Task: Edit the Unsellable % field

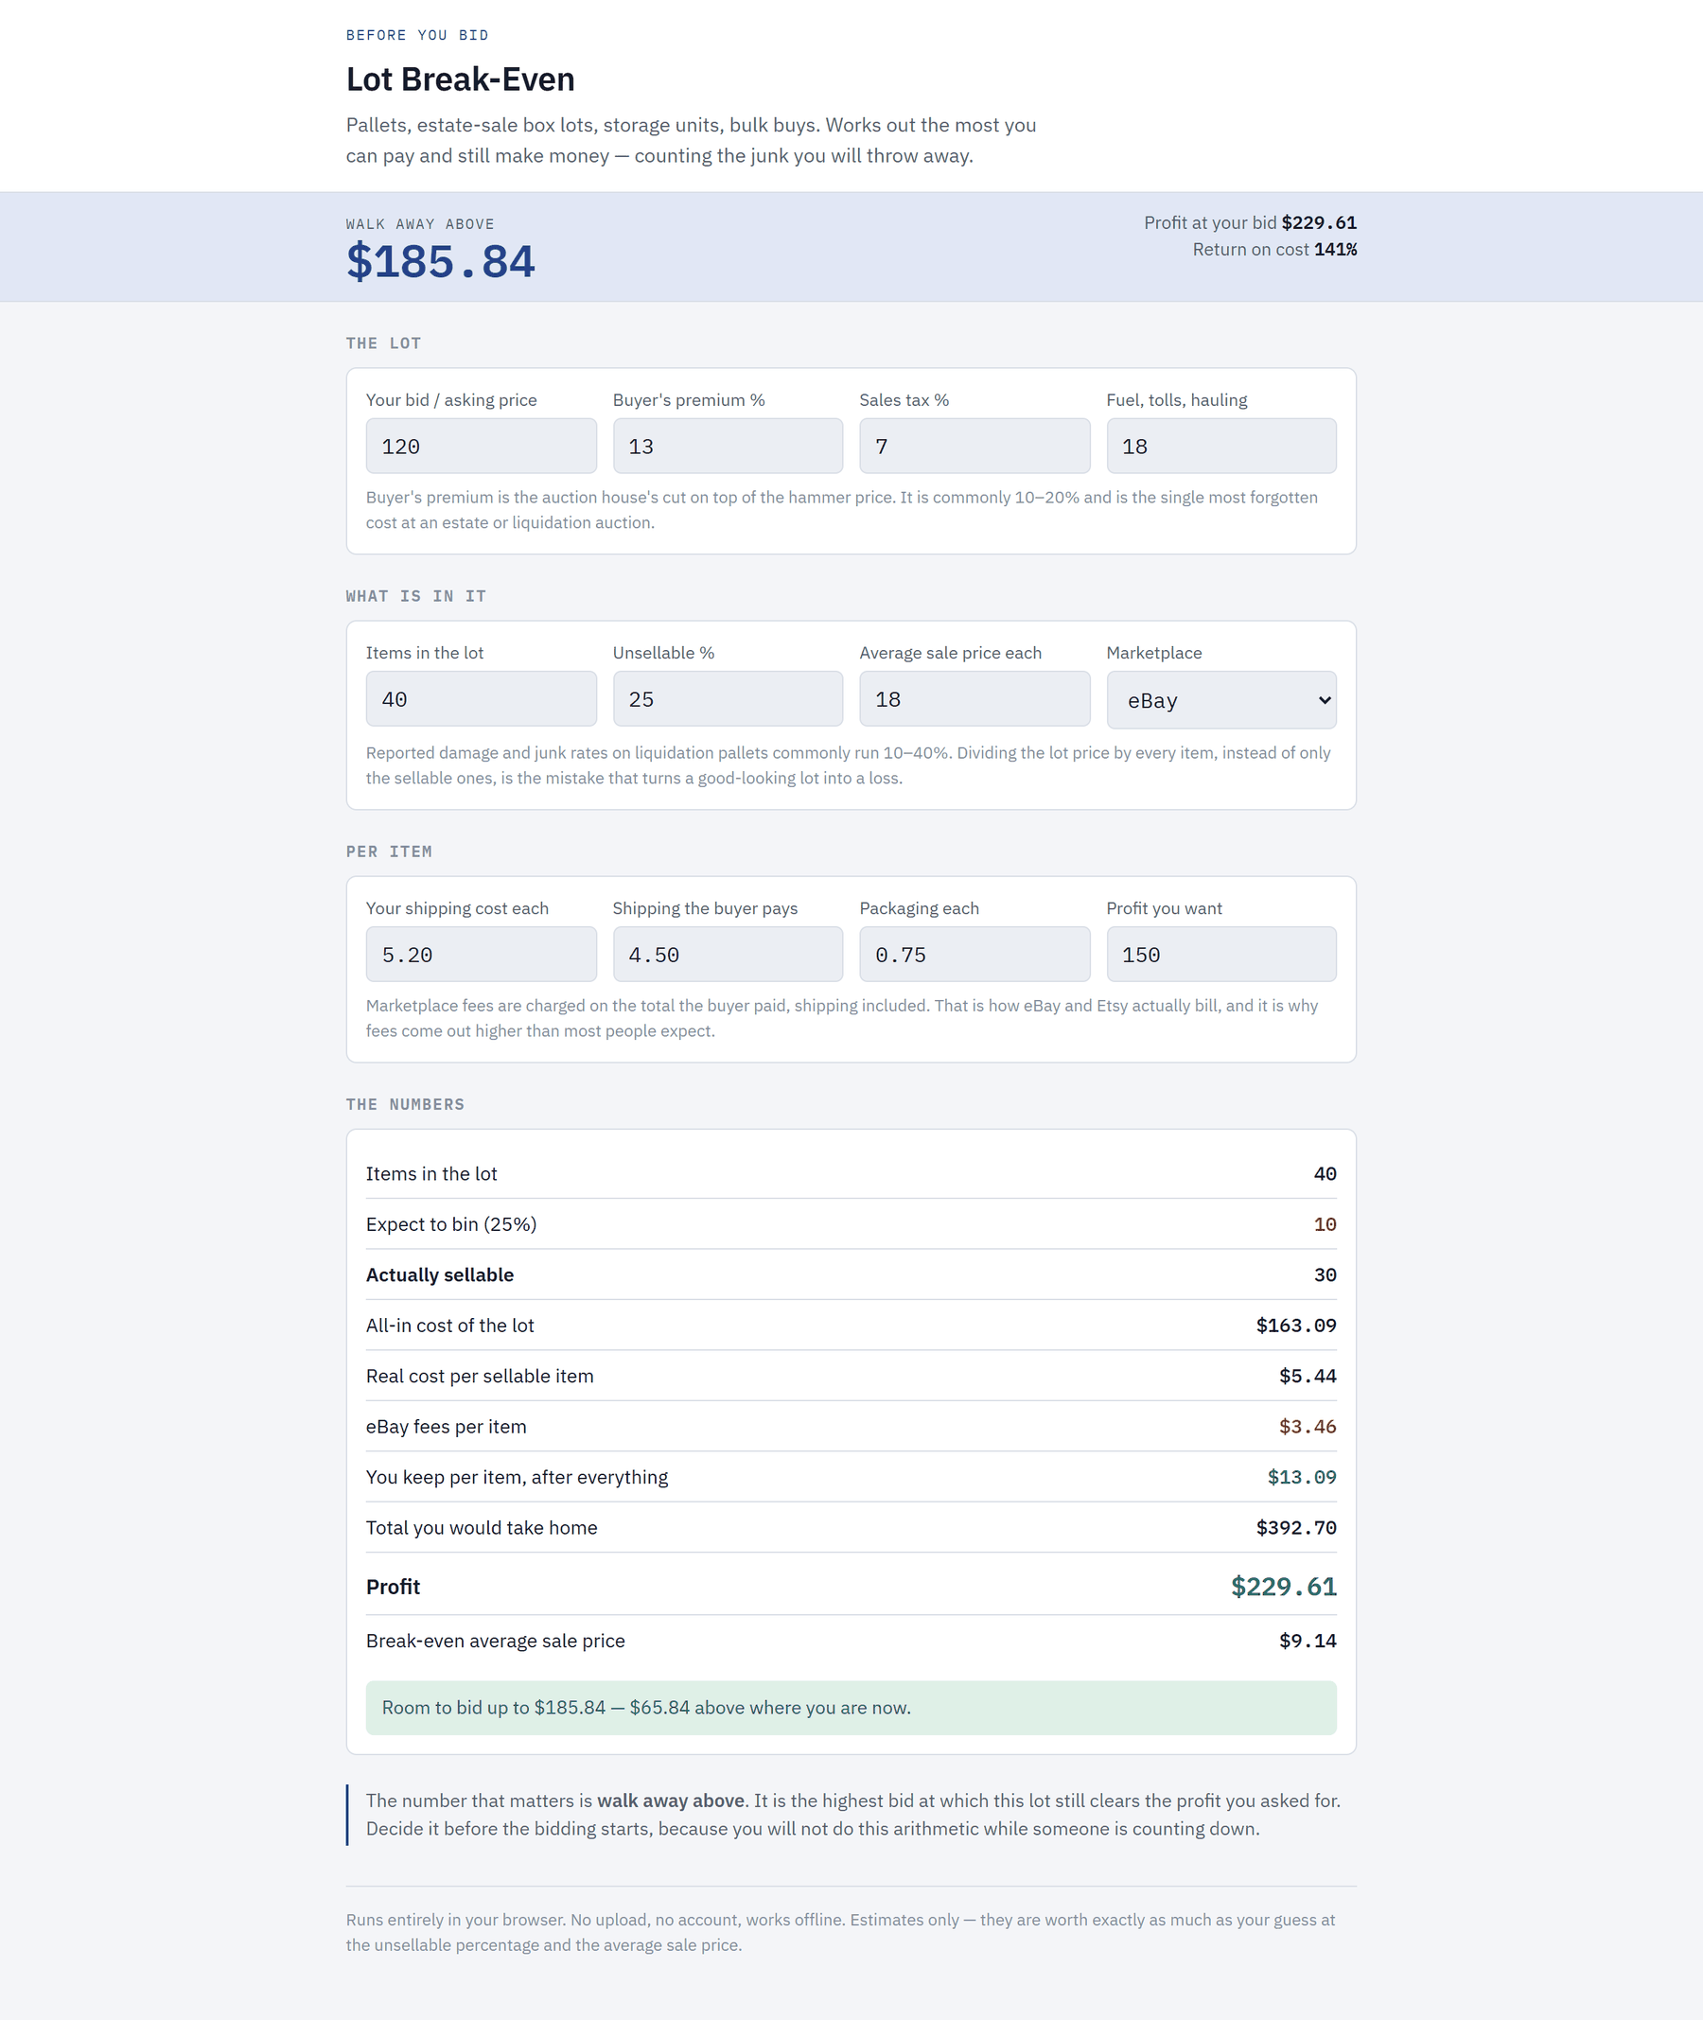Action: (728, 699)
